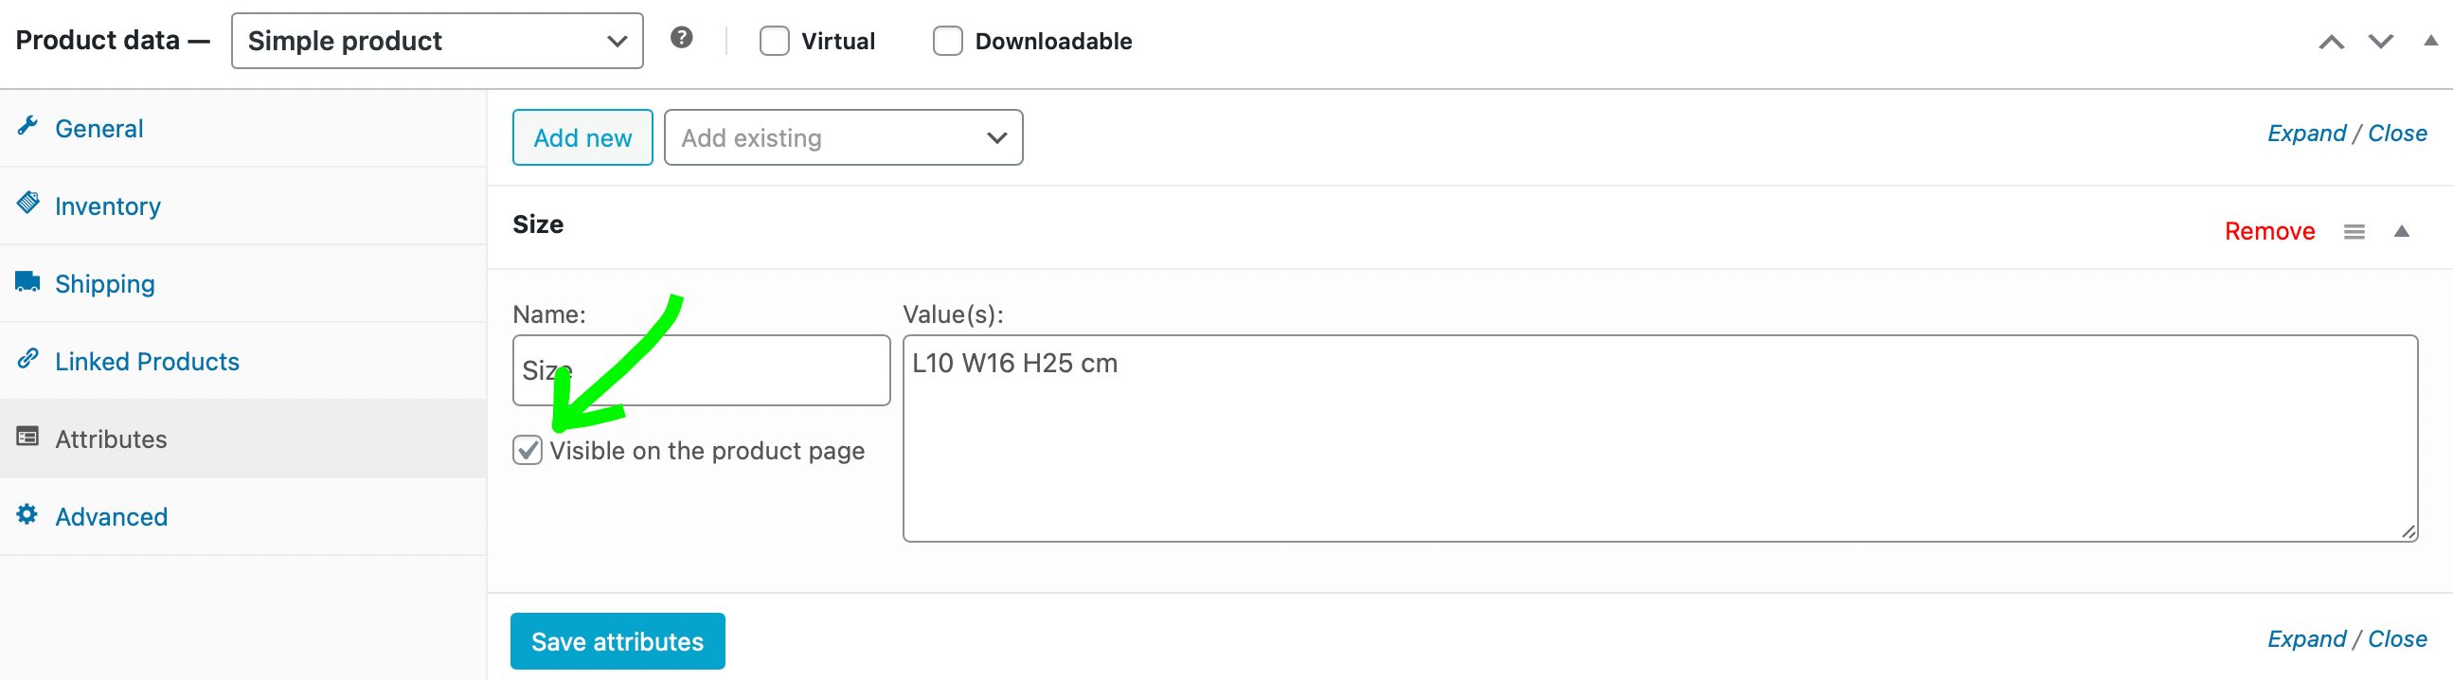Click the Shipping truck icon

[27, 282]
